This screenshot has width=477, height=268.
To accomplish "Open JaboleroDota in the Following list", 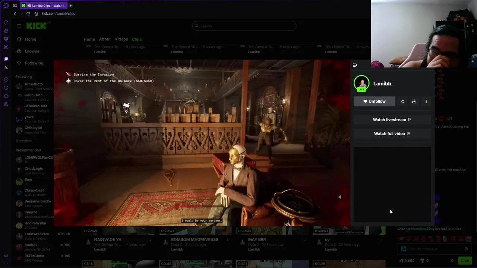I will pyautogui.click(x=34, y=108).
